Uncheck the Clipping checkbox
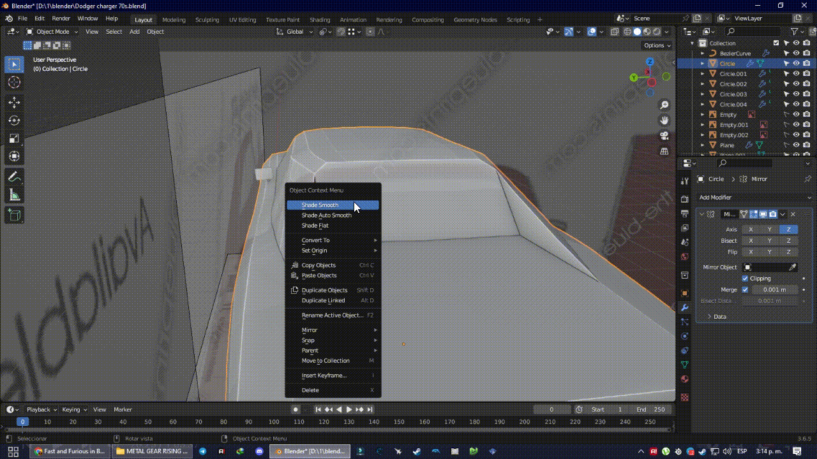The width and height of the screenshot is (817, 459). (745, 279)
